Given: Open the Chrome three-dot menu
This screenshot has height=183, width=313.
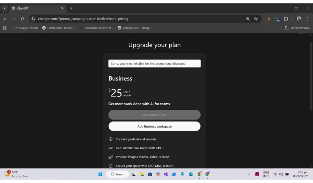Looking at the screenshot, I should coord(307,19).
